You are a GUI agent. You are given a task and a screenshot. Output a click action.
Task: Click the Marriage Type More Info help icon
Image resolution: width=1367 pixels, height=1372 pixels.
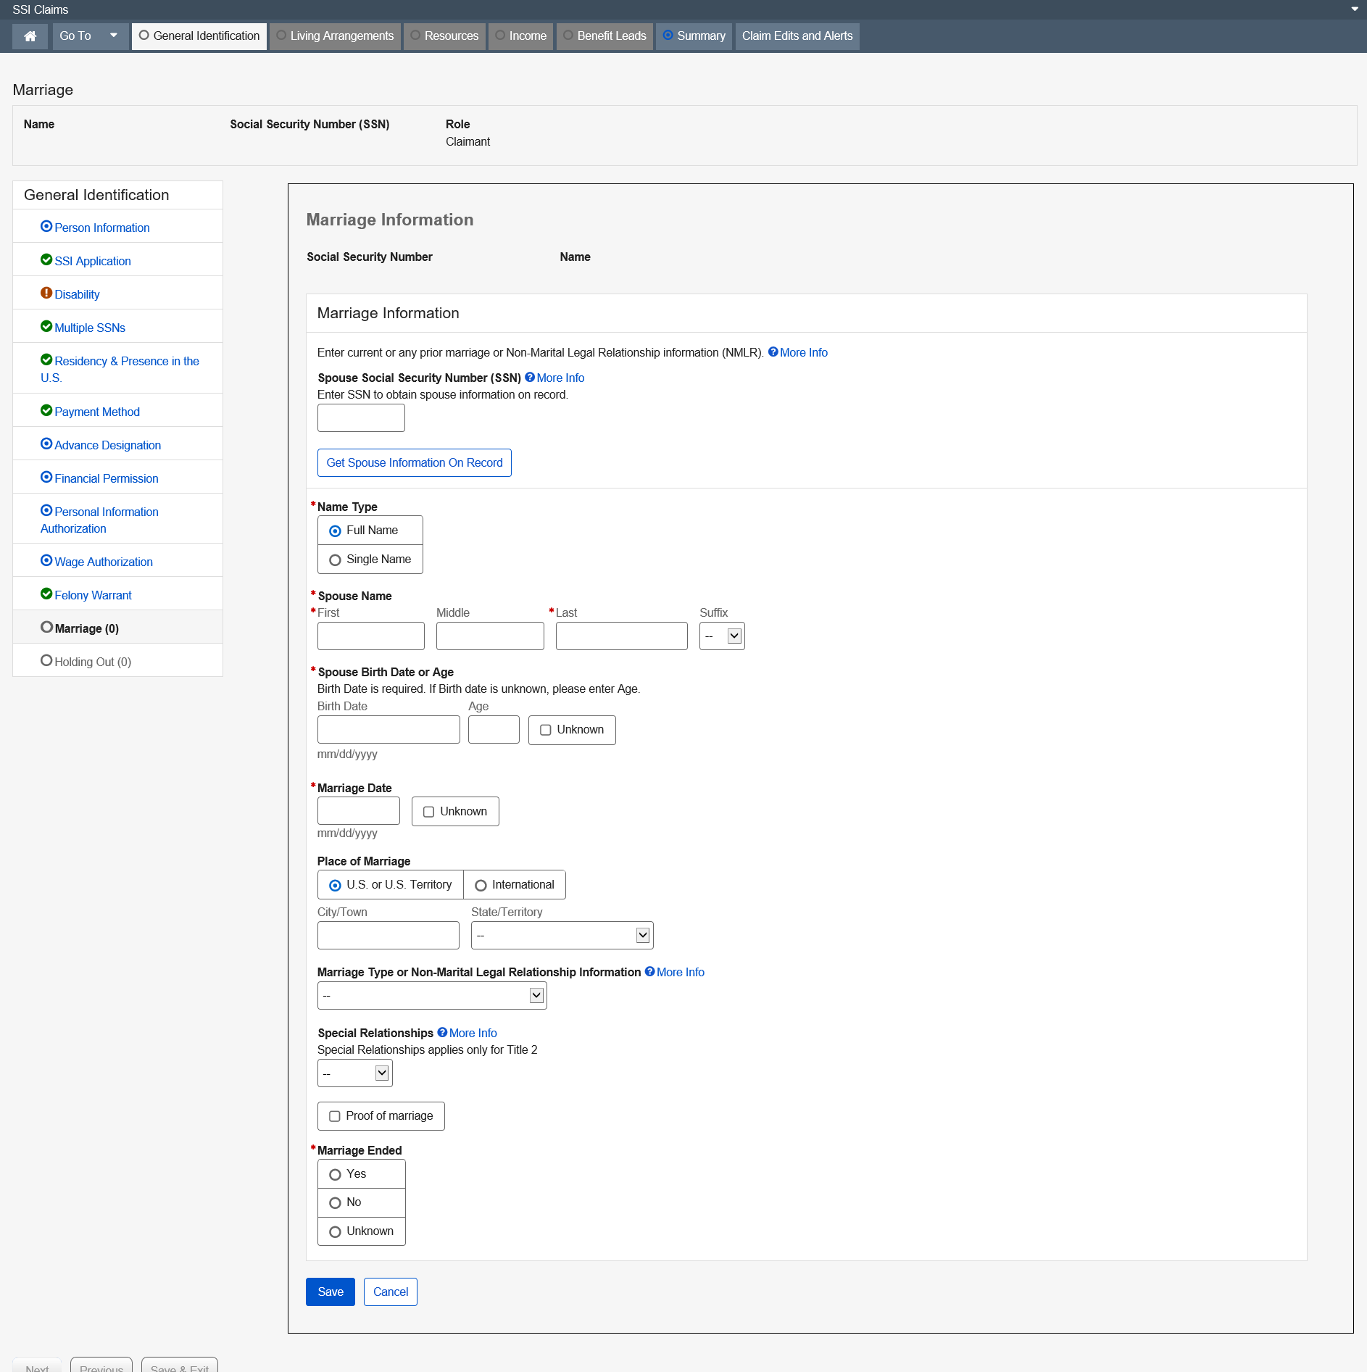(649, 972)
